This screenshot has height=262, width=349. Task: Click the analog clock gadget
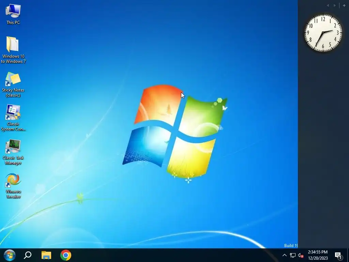pos(323,33)
